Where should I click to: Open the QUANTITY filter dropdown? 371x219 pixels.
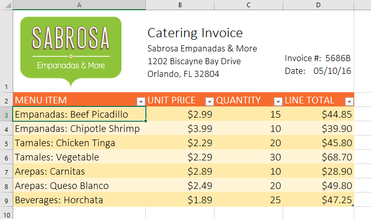click(x=277, y=101)
